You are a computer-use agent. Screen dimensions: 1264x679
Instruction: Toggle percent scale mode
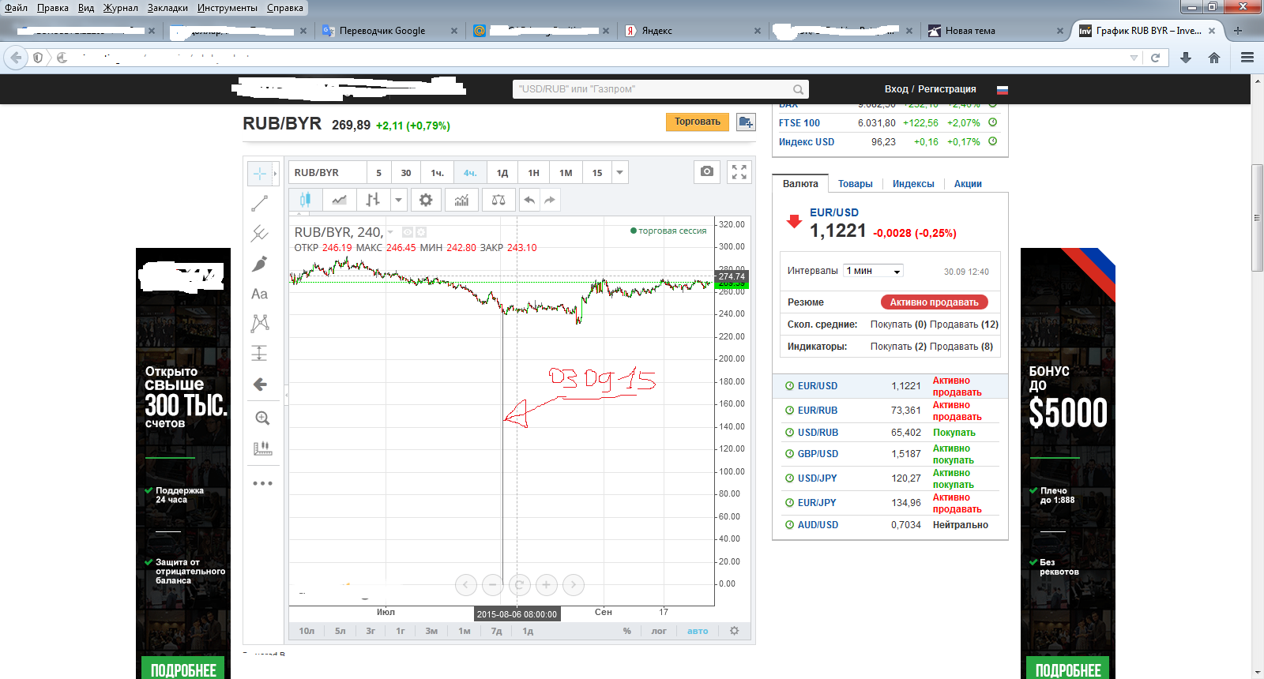626,631
